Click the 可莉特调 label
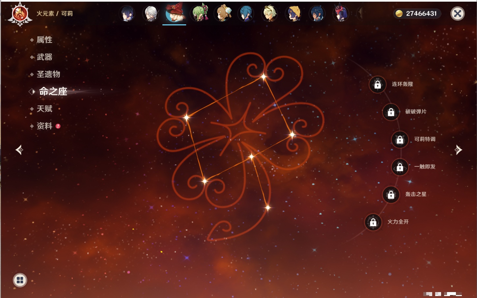The image size is (477, 298). pyautogui.click(x=425, y=139)
